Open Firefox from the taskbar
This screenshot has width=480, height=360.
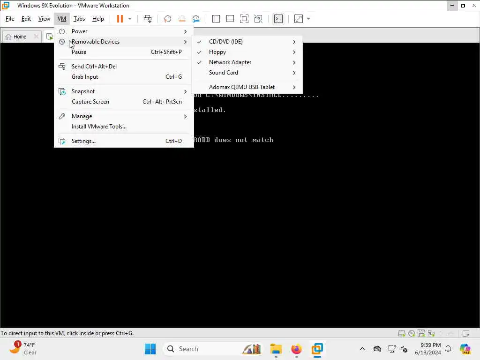pyautogui.click(x=296, y=349)
